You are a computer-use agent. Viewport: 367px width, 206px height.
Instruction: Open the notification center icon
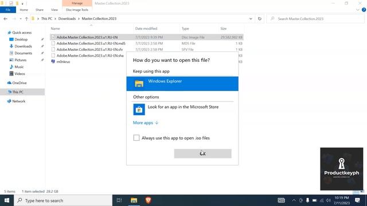[x=357, y=200]
